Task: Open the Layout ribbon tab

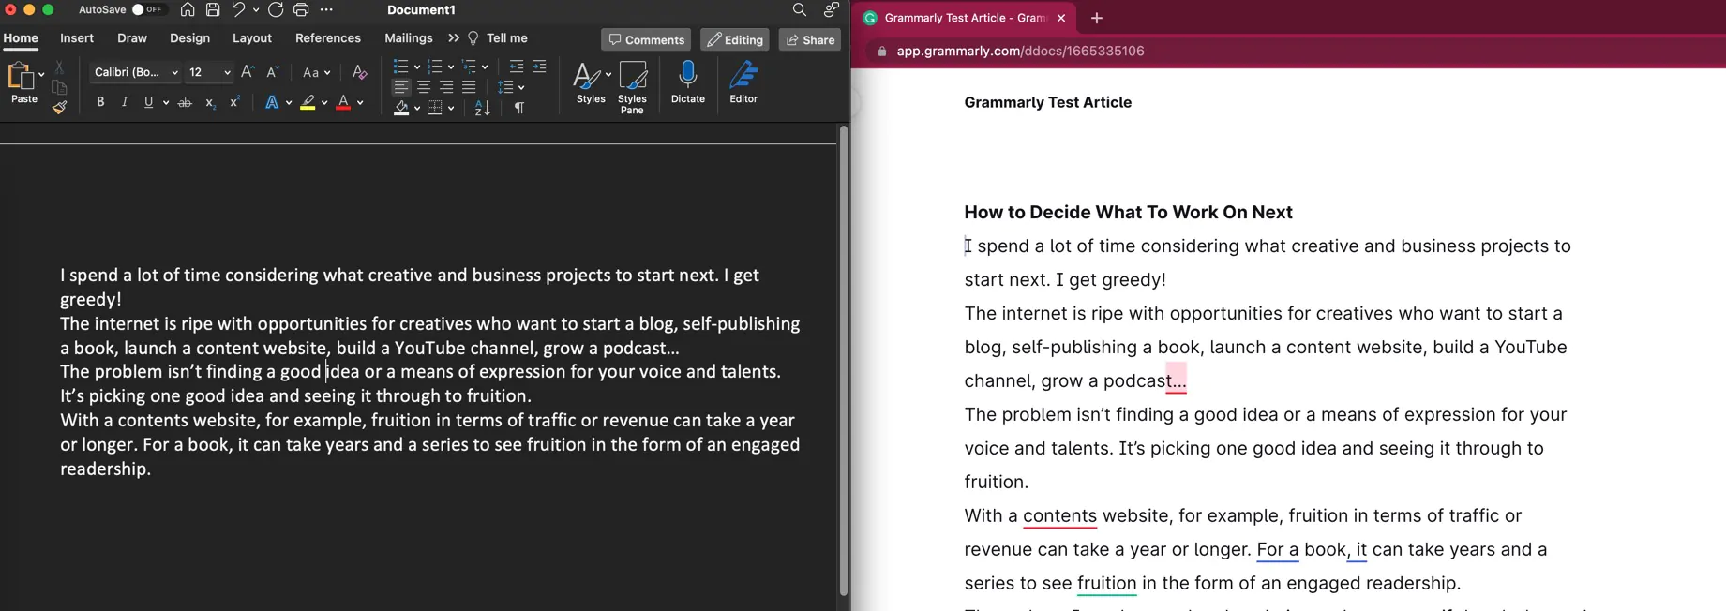Action: [251, 38]
